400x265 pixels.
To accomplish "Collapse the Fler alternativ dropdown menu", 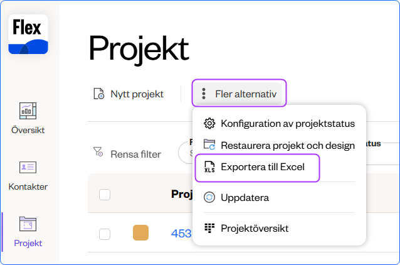I will coord(239,94).
